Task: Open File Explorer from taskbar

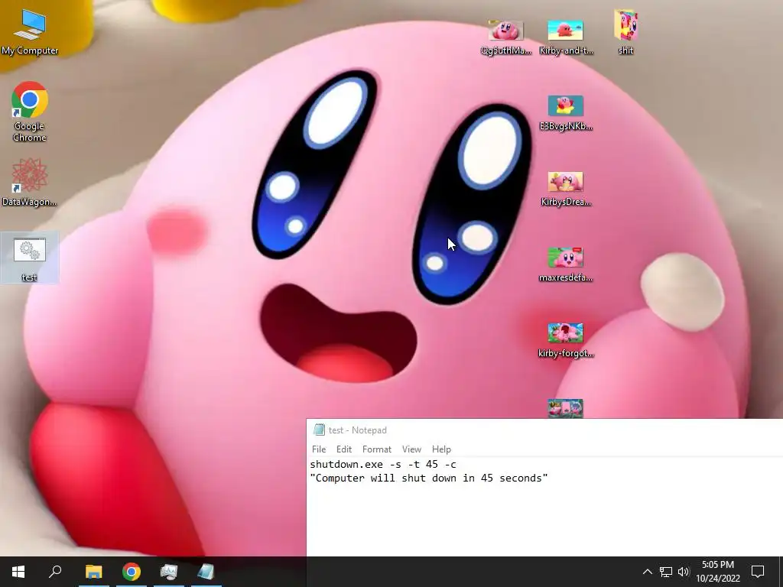Action: [x=94, y=572]
